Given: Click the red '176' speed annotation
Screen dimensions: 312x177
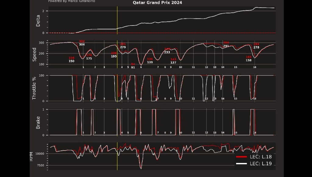Looking at the screenshot, I should [x=89, y=55].
